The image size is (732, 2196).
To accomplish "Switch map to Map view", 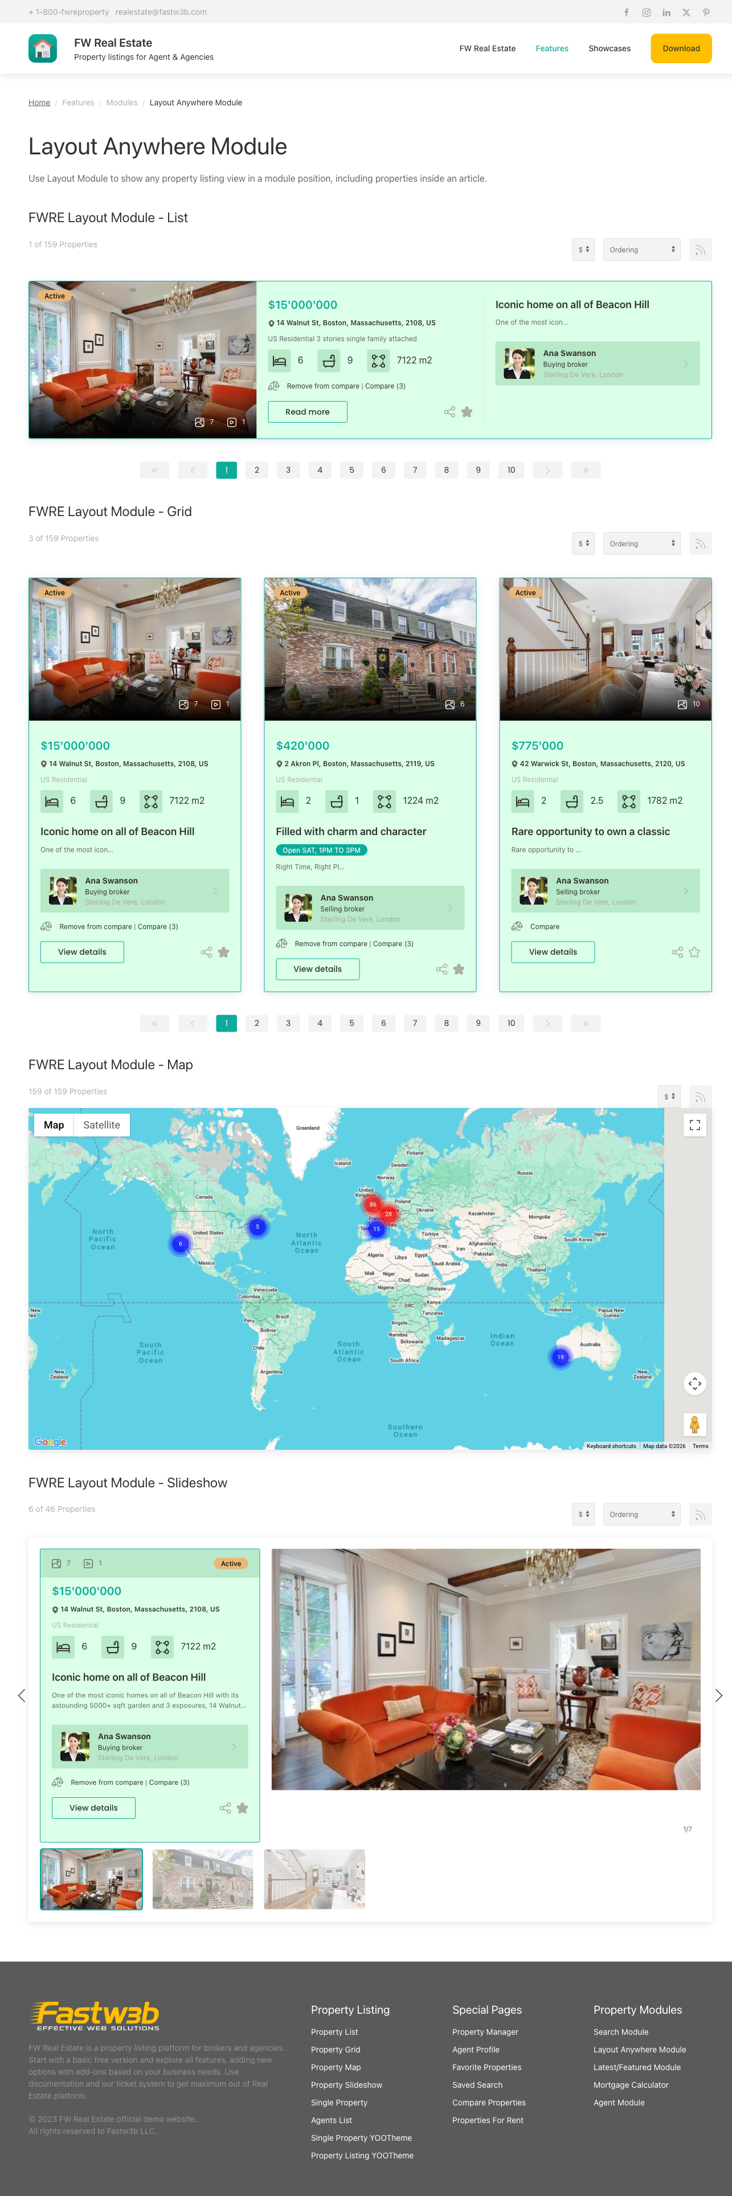I will tap(54, 1125).
